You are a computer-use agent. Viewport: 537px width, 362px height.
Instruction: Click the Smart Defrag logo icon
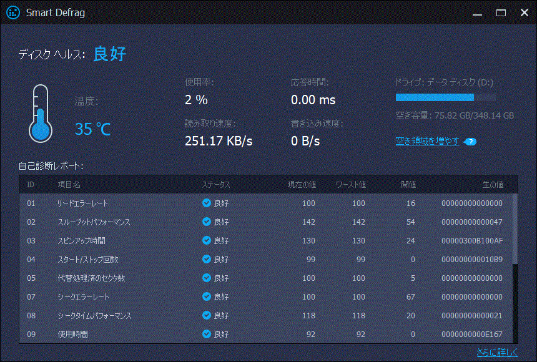click(12, 12)
